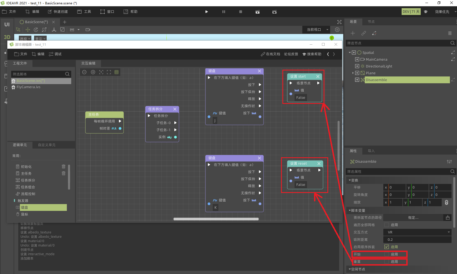
Task: Click the 吸附距离 value field
Action: point(417,240)
